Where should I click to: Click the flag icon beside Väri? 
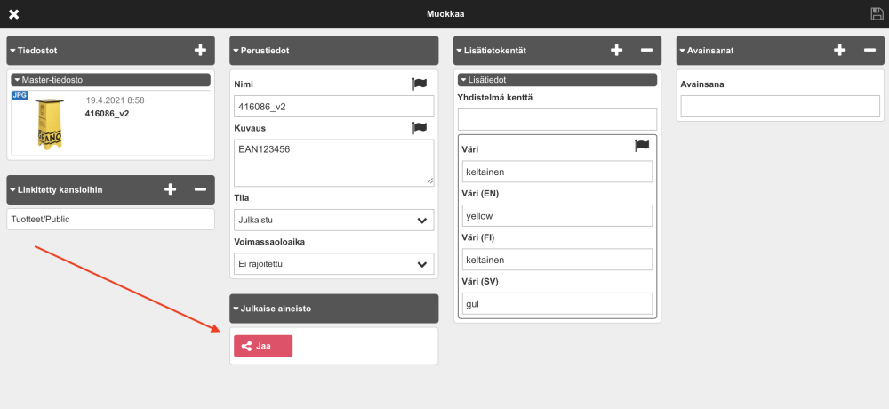(x=642, y=145)
